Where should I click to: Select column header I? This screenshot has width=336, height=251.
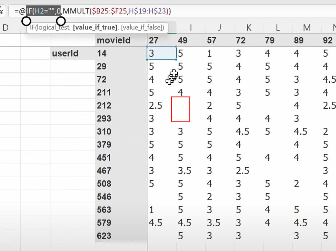[x=191, y=28]
